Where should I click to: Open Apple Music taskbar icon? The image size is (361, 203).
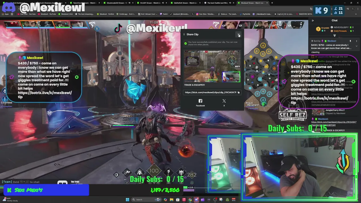(x=184, y=200)
